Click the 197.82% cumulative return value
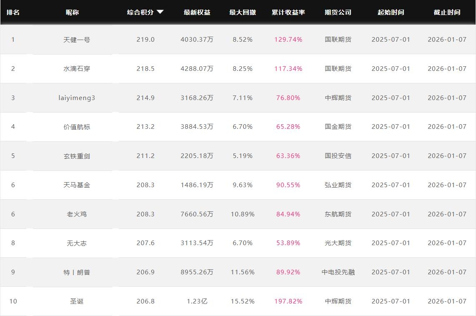 (x=288, y=301)
